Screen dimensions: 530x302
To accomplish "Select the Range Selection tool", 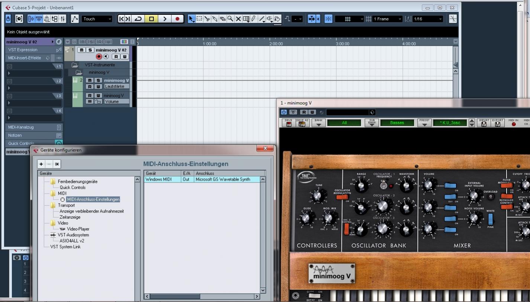I will [x=199, y=19].
